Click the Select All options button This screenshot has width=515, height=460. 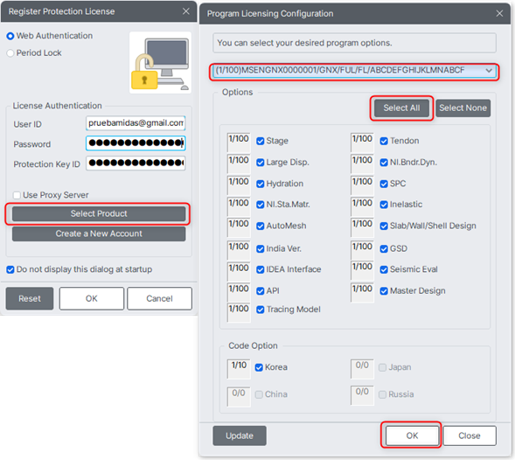pos(401,108)
